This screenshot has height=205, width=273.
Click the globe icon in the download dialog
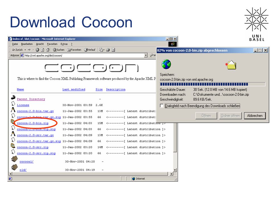point(166,64)
